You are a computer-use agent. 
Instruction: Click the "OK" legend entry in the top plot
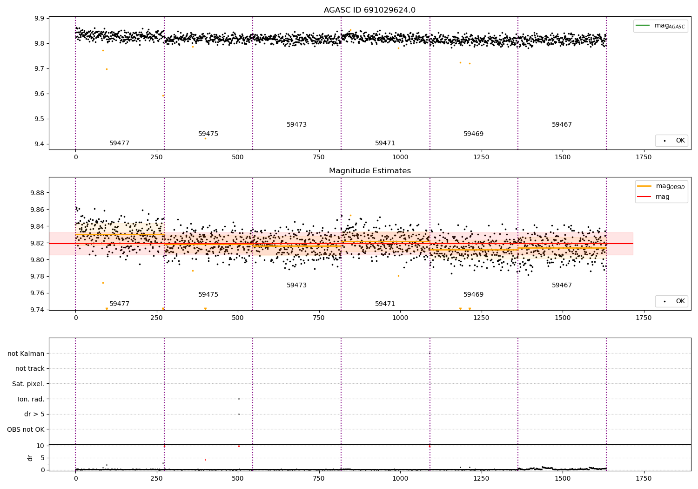tap(672, 140)
